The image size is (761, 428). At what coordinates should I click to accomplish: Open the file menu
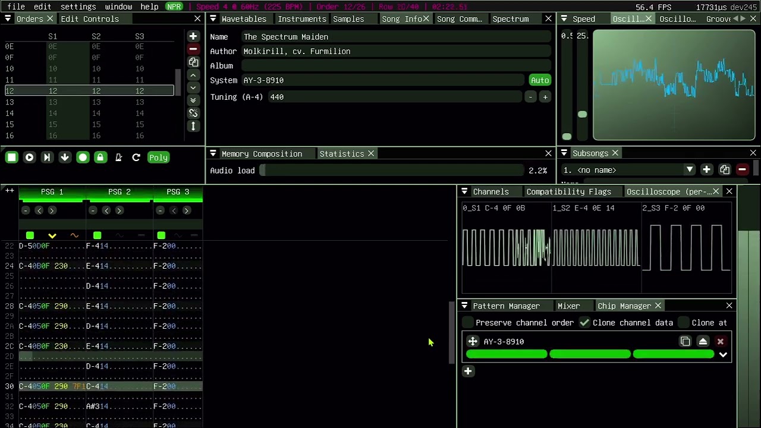(x=16, y=7)
